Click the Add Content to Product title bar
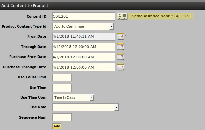The image size is (205, 130). click(102, 6)
